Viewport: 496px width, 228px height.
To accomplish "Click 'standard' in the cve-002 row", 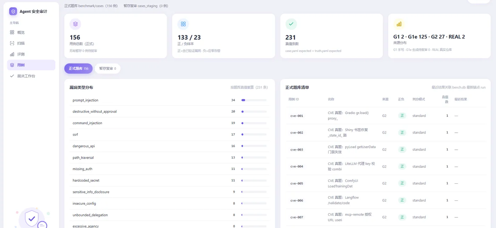I will tap(419, 132).
